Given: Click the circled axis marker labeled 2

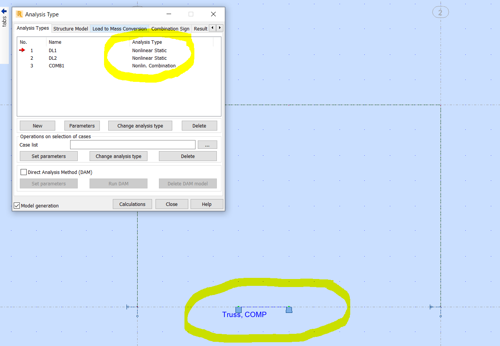Looking at the screenshot, I should (x=441, y=12).
